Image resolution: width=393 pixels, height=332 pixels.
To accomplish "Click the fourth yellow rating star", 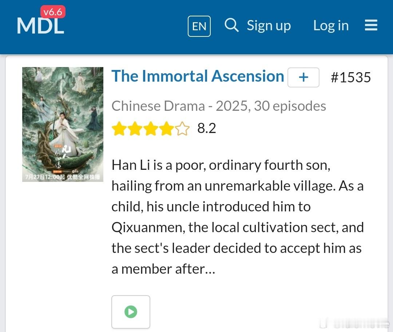I will pos(166,129).
